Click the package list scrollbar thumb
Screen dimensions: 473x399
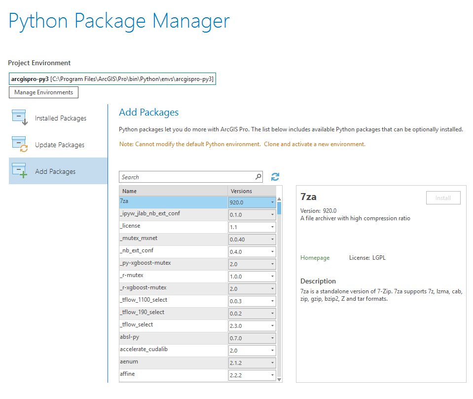click(x=279, y=208)
